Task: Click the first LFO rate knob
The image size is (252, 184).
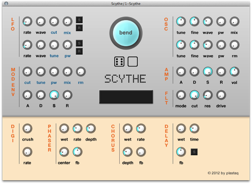Action: pyautogui.click(x=27, y=21)
